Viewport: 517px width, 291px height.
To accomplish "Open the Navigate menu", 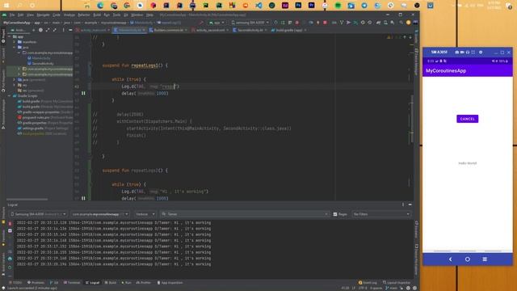I will click(x=43, y=15).
